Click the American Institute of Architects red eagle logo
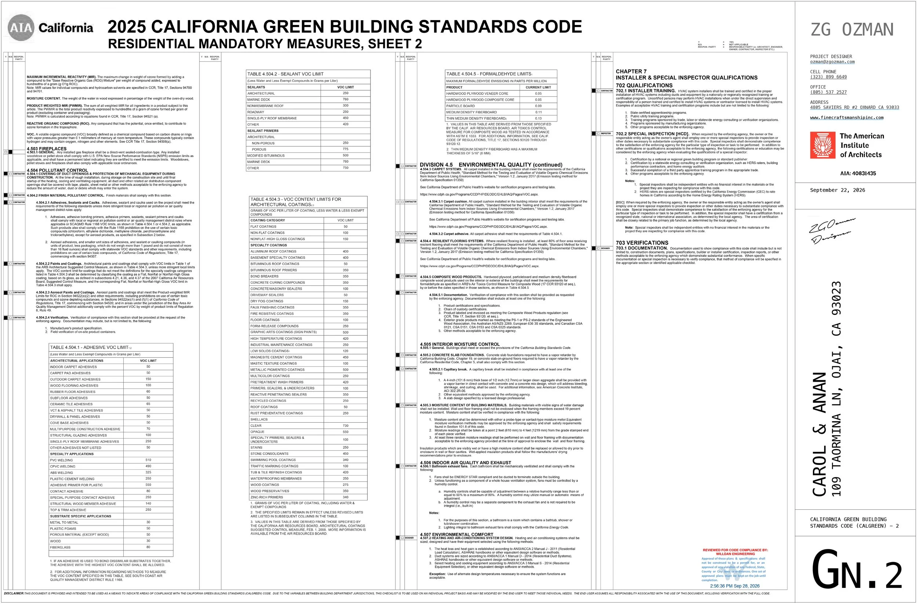 tap(822, 145)
